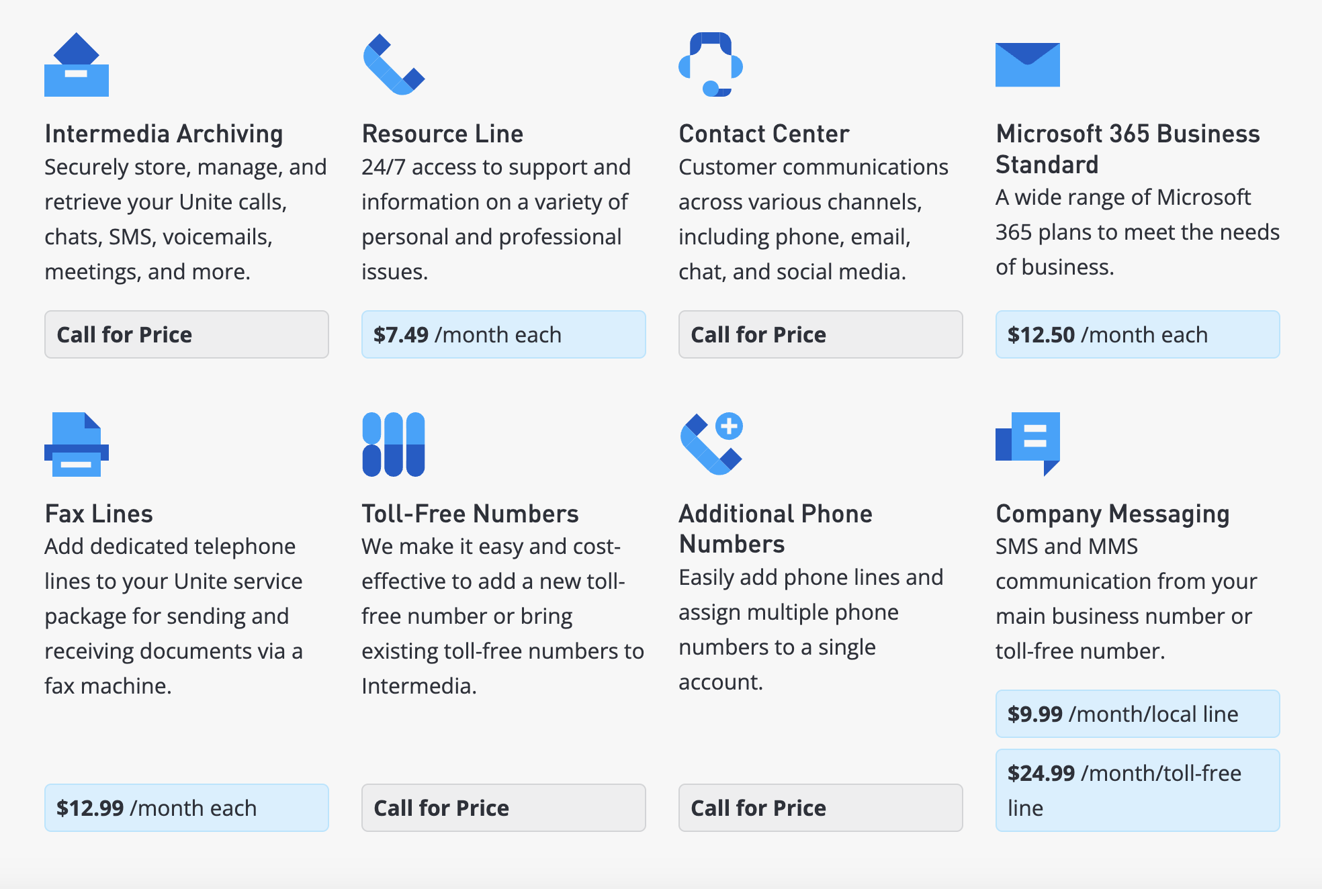Select the Resource Line phone handset icon
This screenshot has height=889, width=1322.
tap(394, 65)
